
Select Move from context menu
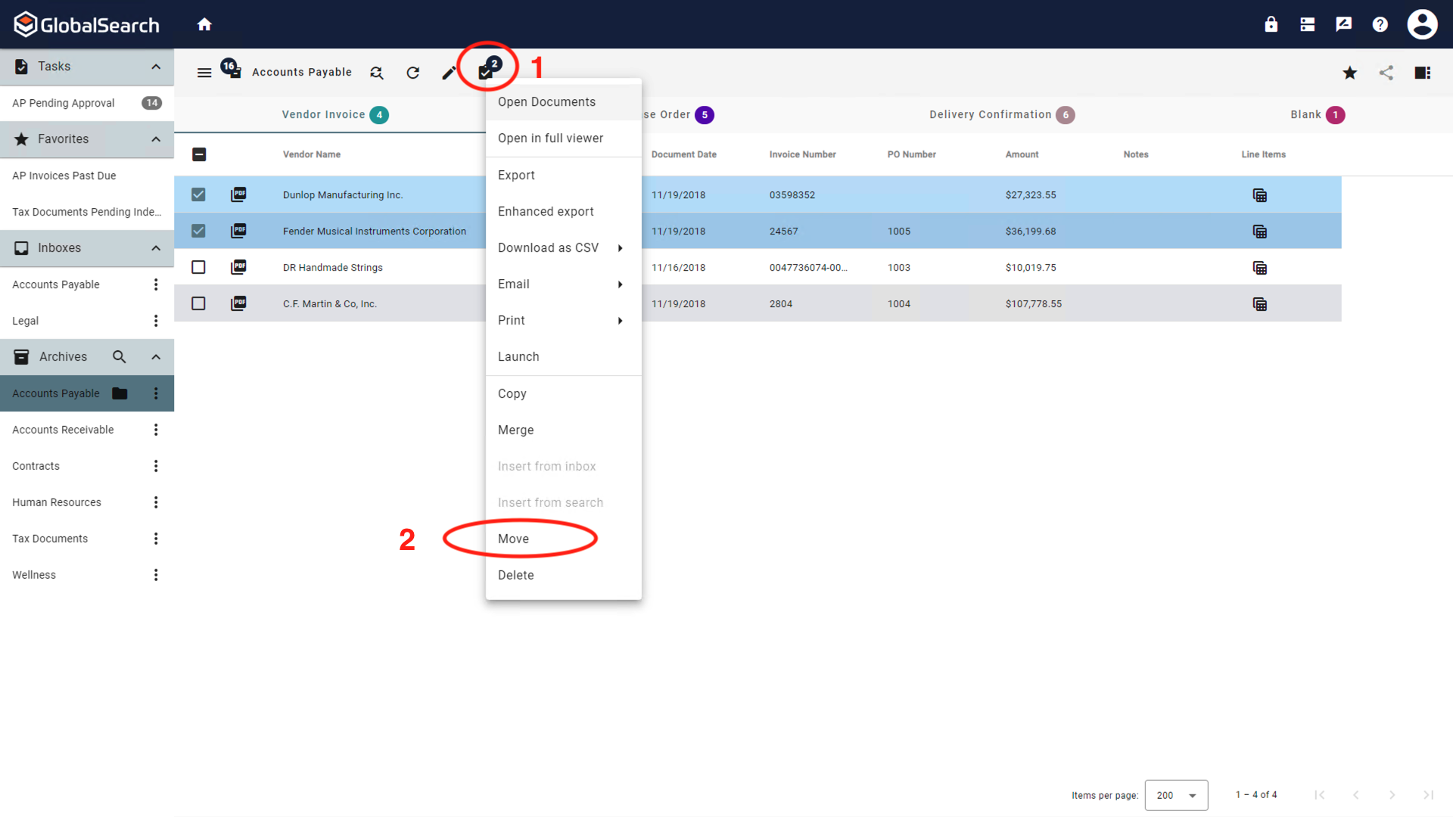click(513, 539)
